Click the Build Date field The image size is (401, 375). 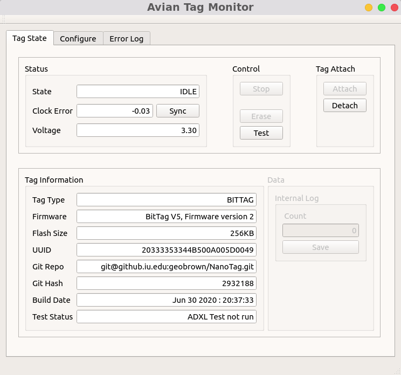pos(167,300)
